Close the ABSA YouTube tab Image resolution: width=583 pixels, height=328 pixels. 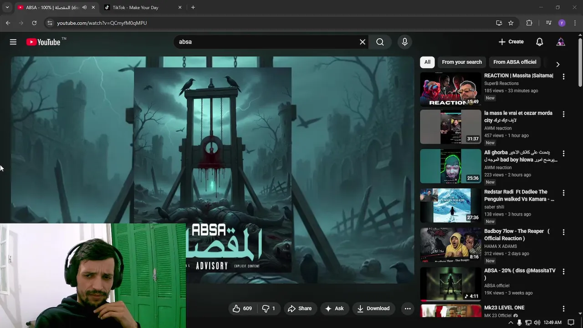pyautogui.click(x=93, y=7)
